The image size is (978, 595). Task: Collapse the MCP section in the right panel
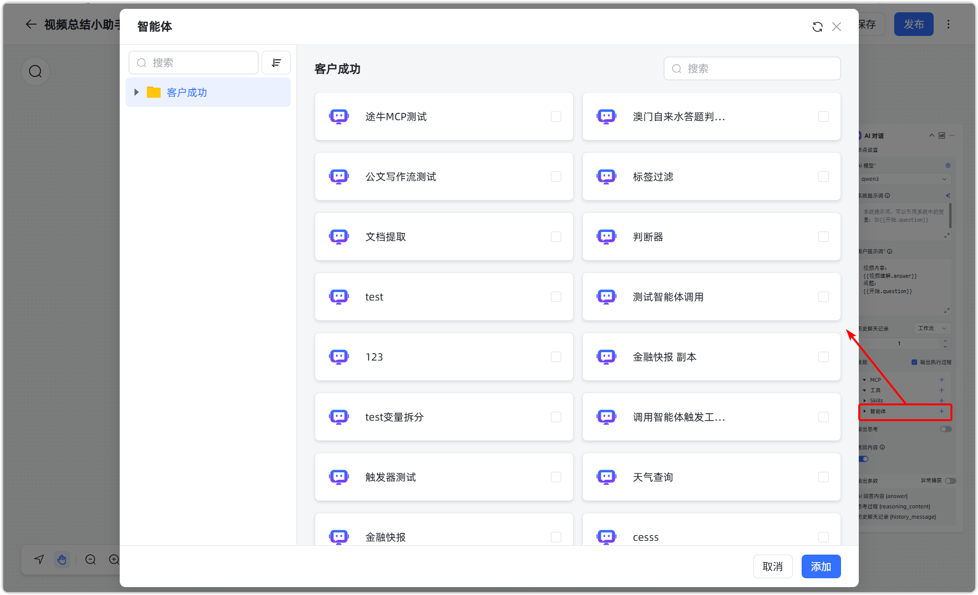tap(865, 379)
